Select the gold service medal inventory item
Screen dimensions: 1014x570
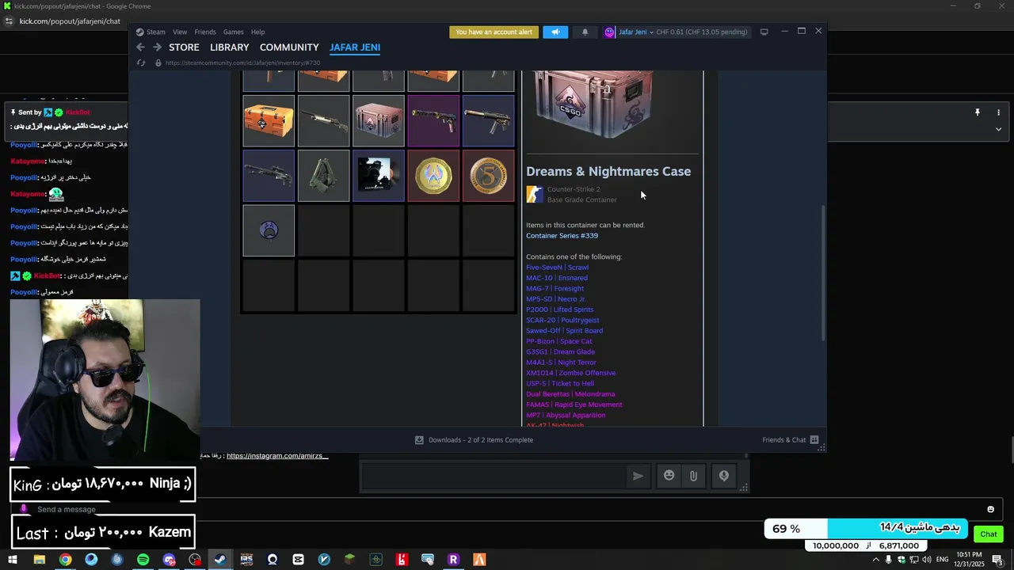(433, 176)
